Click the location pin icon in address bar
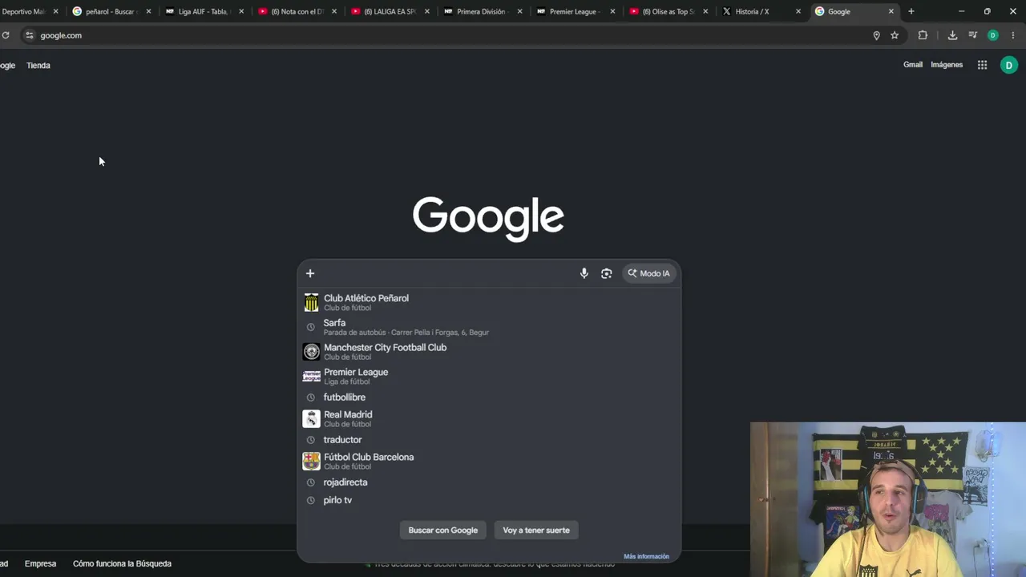This screenshot has height=577, width=1026. click(876, 35)
